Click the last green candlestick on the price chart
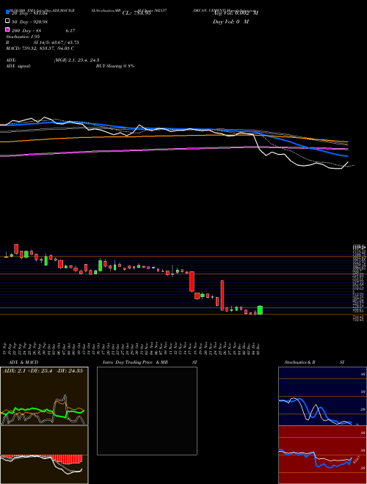Viewport: 367px width, 484px height. click(260, 310)
